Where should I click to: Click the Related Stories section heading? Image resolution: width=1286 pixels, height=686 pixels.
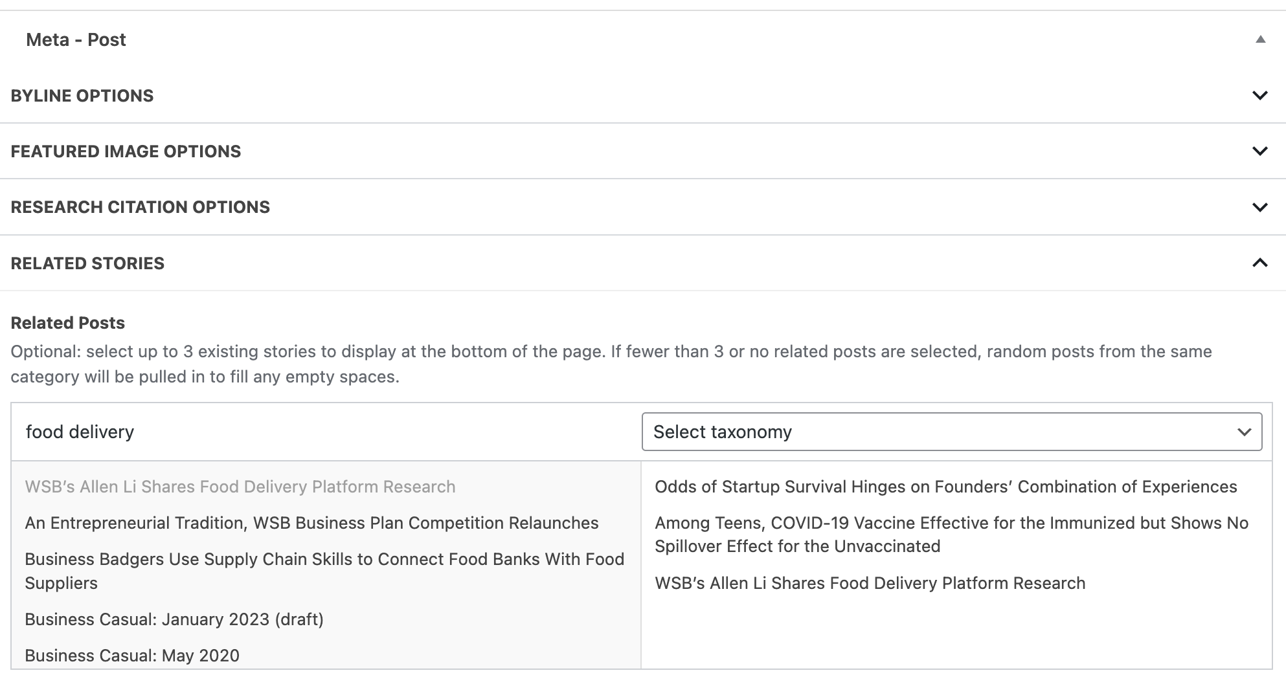87,263
